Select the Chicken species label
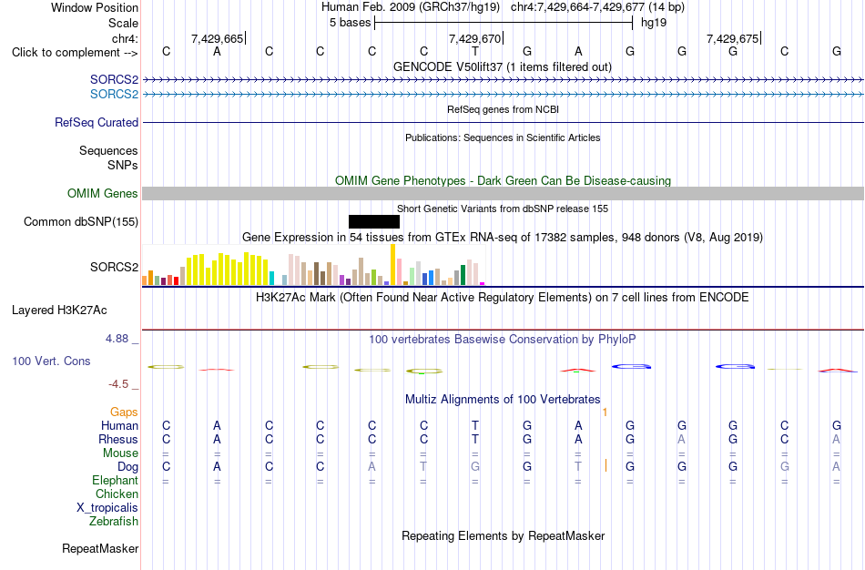Screen dimensions: 865x570 coord(117,494)
